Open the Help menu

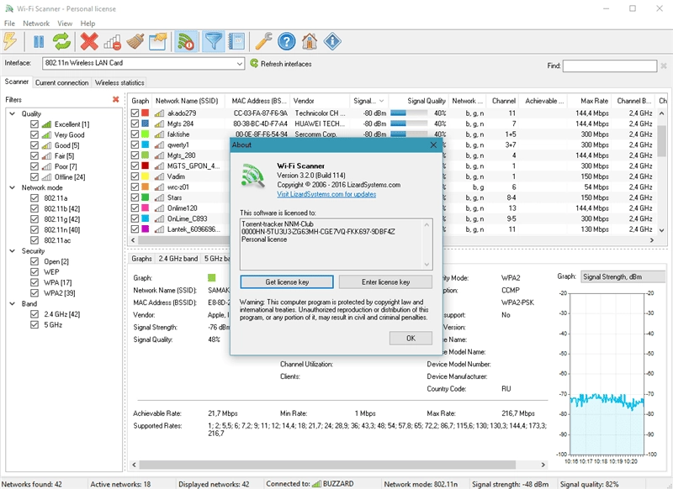click(87, 24)
